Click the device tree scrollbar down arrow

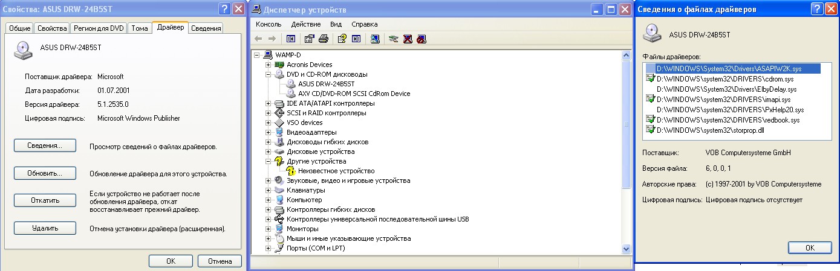626,249
